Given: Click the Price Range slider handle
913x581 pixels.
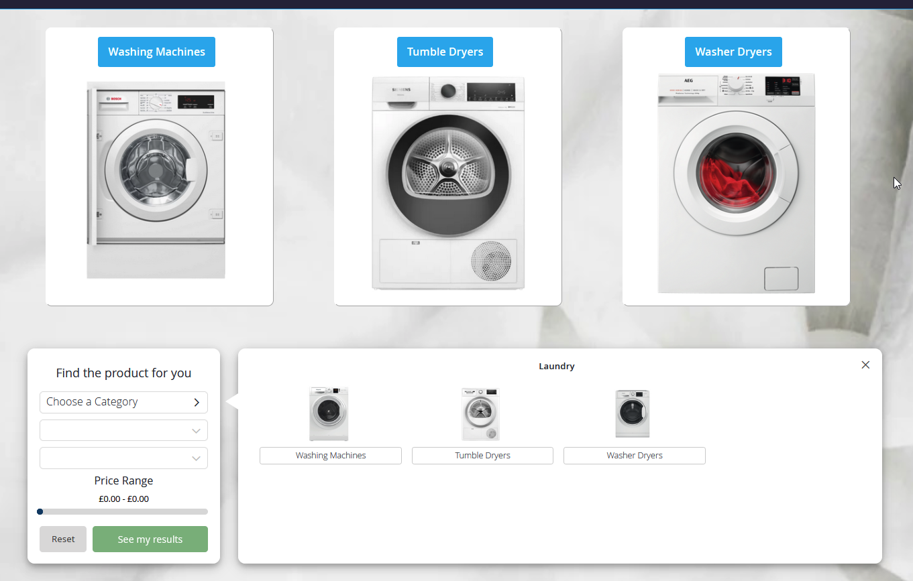Looking at the screenshot, I should tap(40, 511).
